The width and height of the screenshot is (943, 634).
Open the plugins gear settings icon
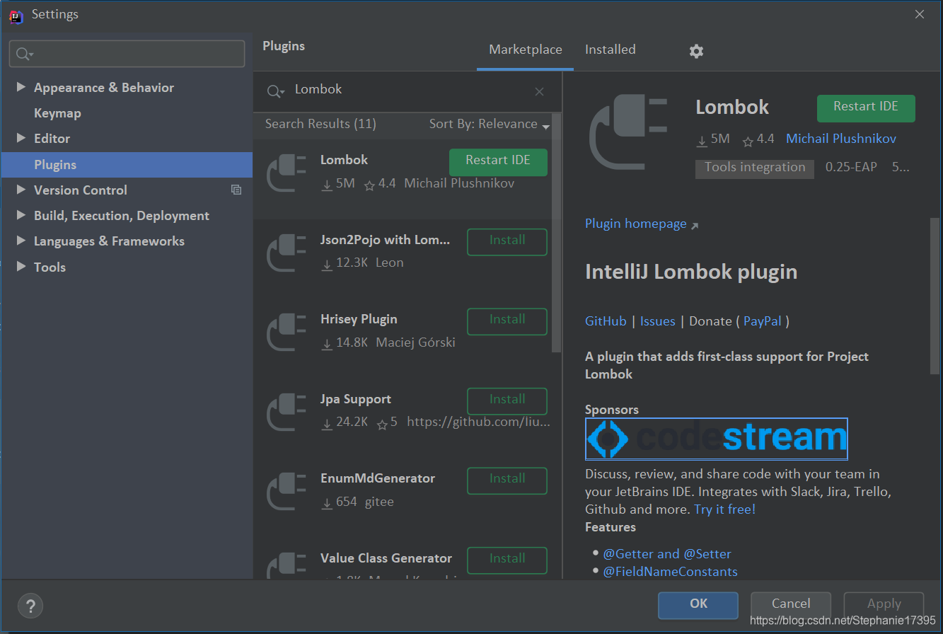696,51
